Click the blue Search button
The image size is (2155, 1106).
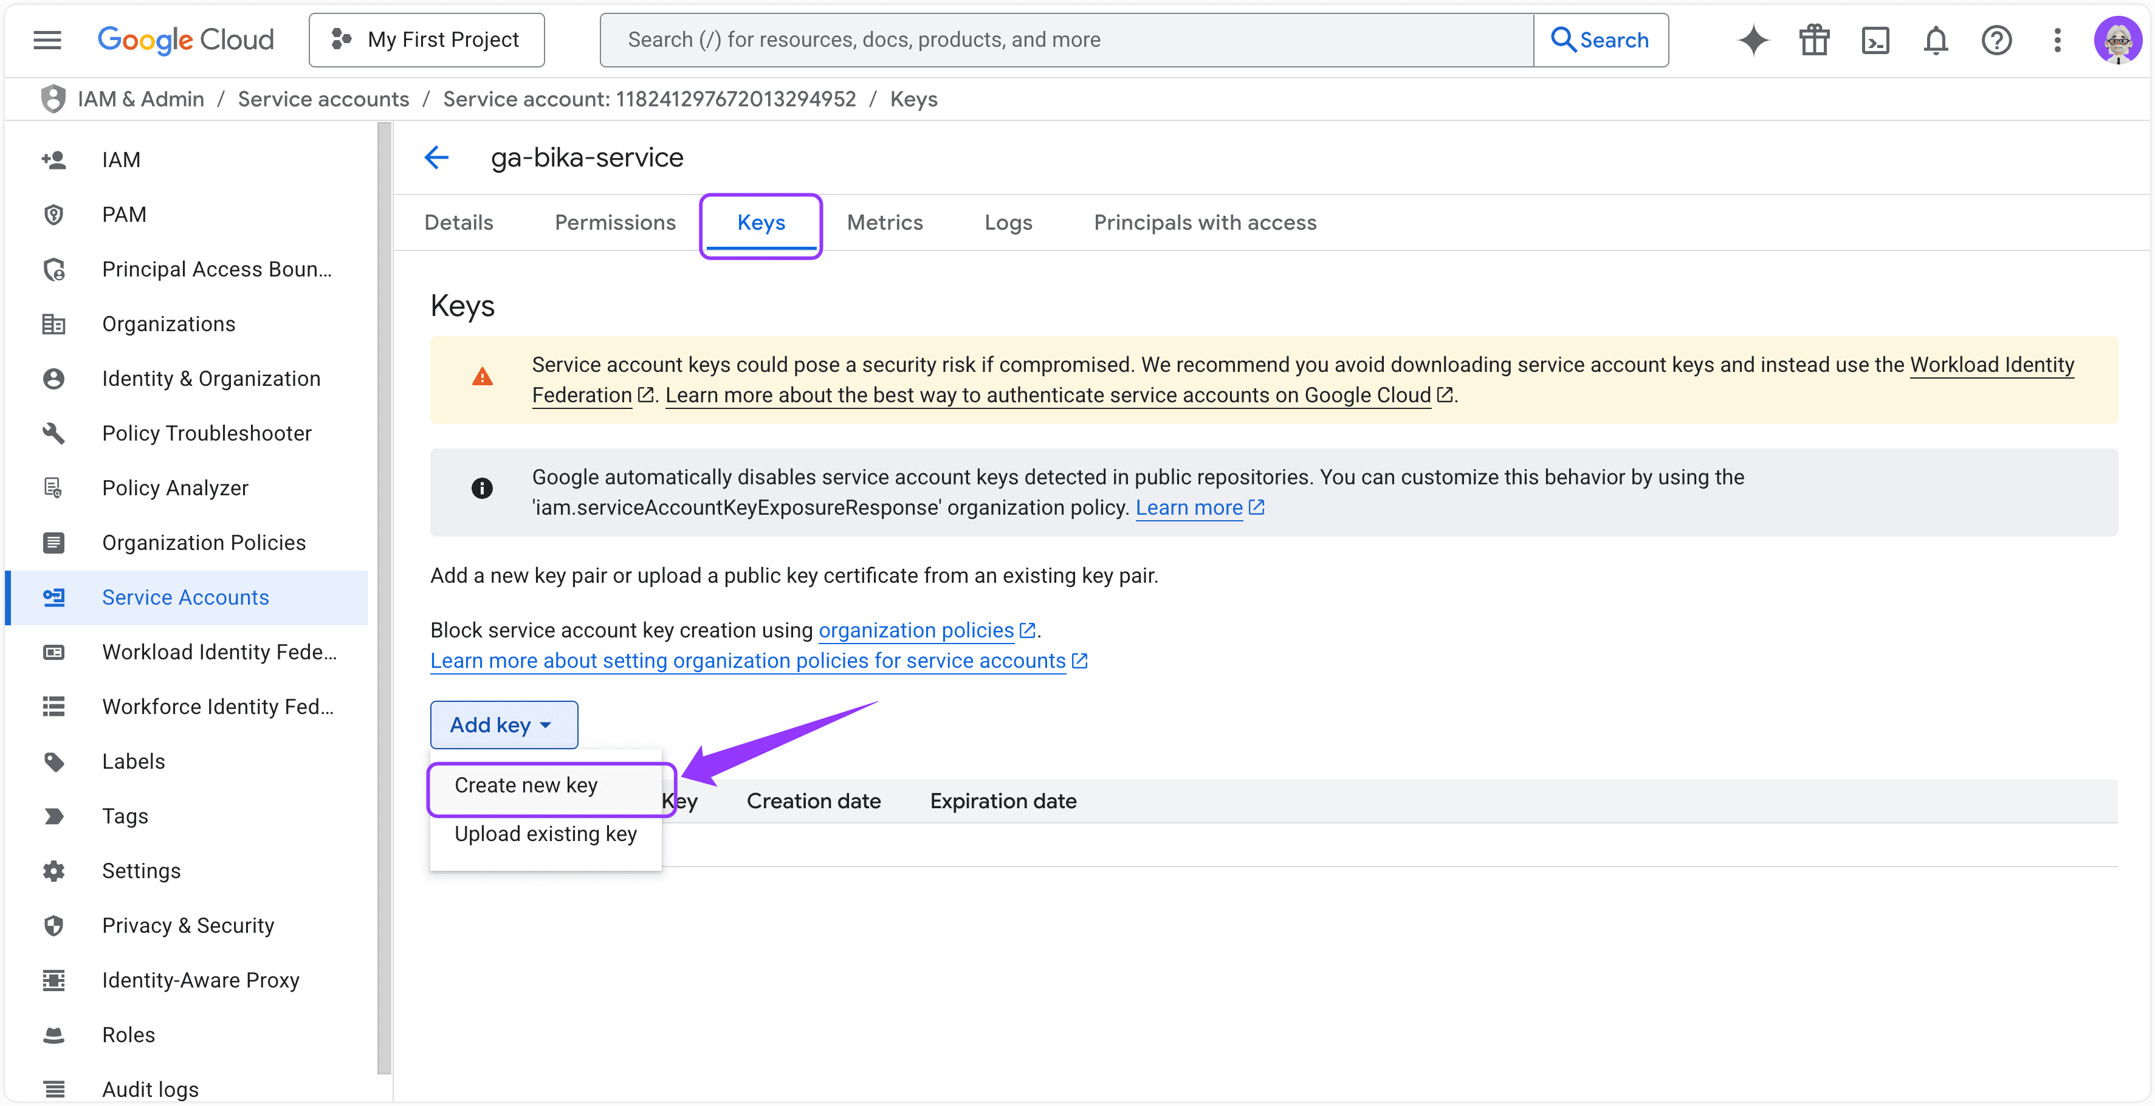[x=1600, y=39]
